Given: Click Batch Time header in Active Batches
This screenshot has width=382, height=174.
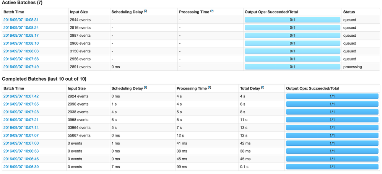Looking at the screenshot, I should tap(14, 12).
